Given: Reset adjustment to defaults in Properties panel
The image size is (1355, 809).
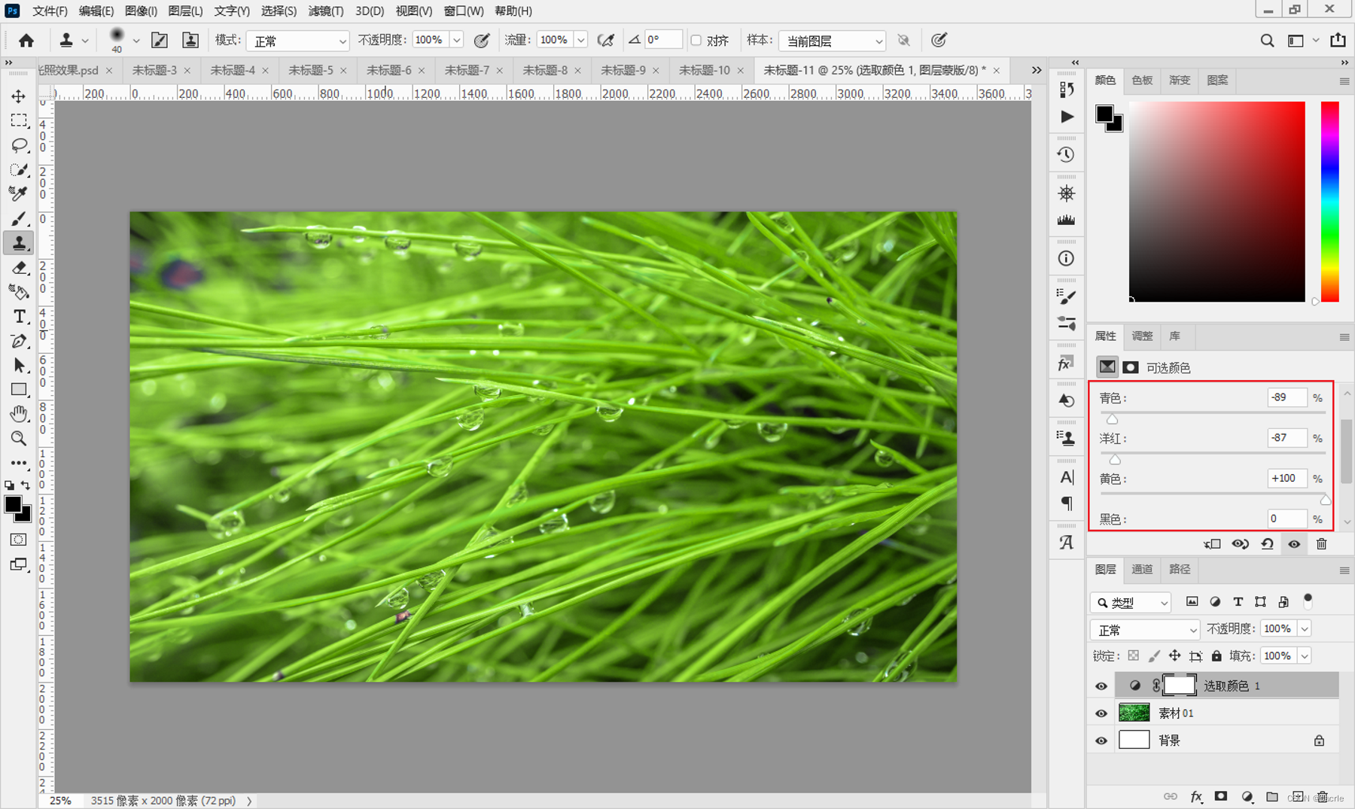Looking at the screenshot, I should [x=1268, y=544].
